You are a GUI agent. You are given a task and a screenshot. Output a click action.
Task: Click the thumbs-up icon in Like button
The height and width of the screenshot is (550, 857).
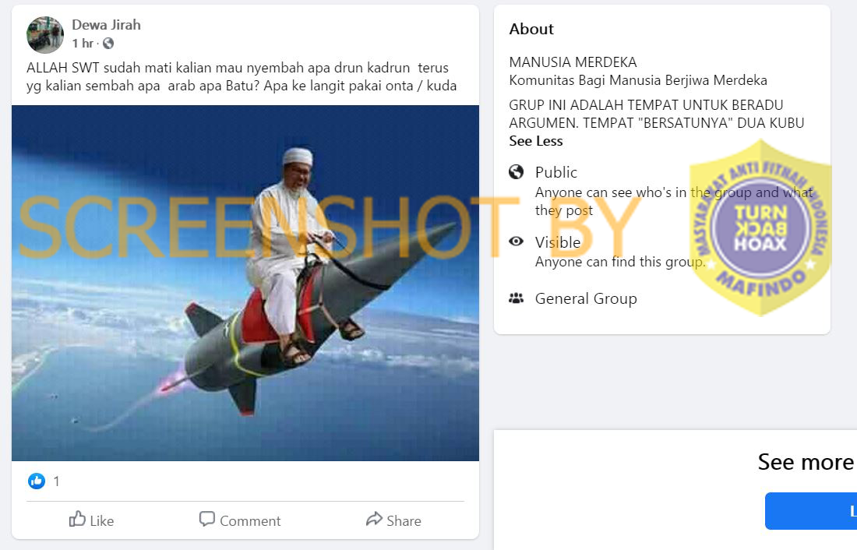77,519
